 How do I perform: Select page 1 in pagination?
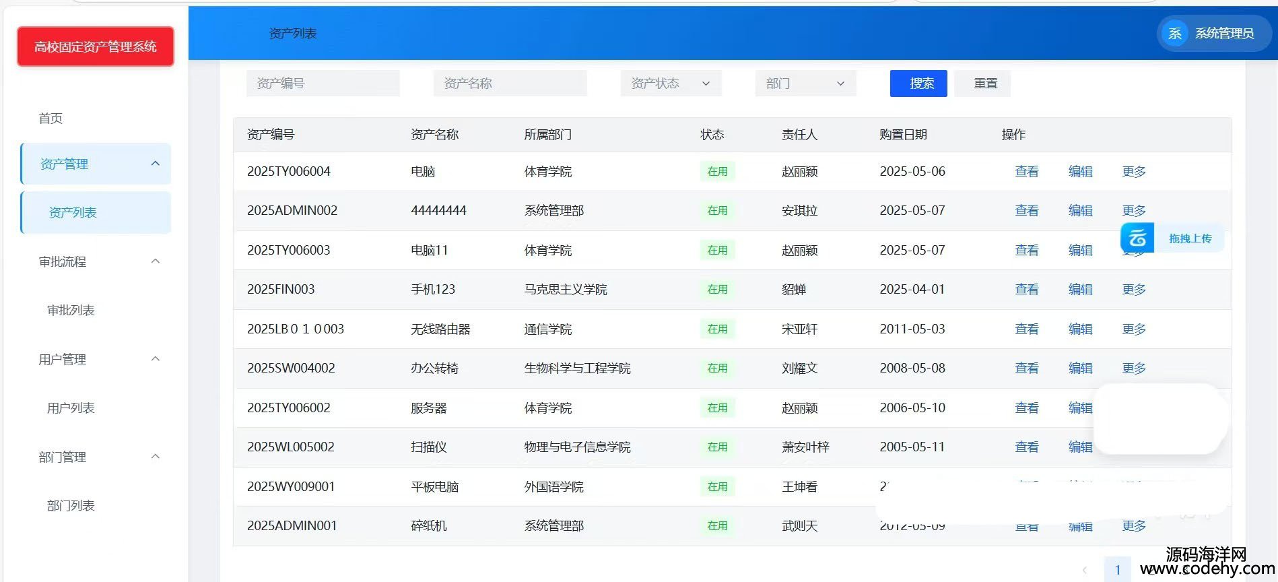click(x=1117, y=570)
